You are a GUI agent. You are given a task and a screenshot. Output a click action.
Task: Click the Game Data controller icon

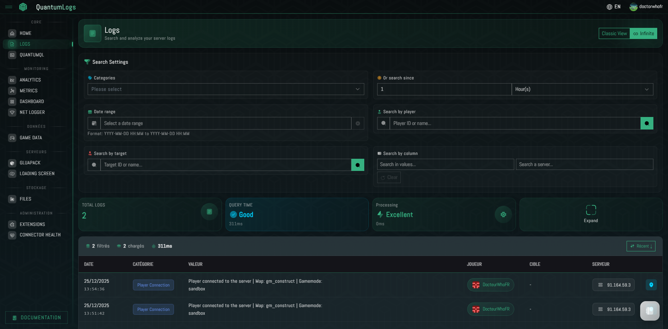pos(12,138)
